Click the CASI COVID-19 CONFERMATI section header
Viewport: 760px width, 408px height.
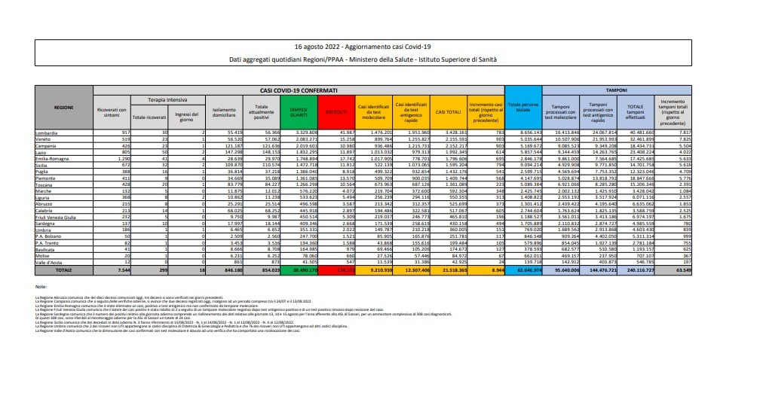(298, 89)
